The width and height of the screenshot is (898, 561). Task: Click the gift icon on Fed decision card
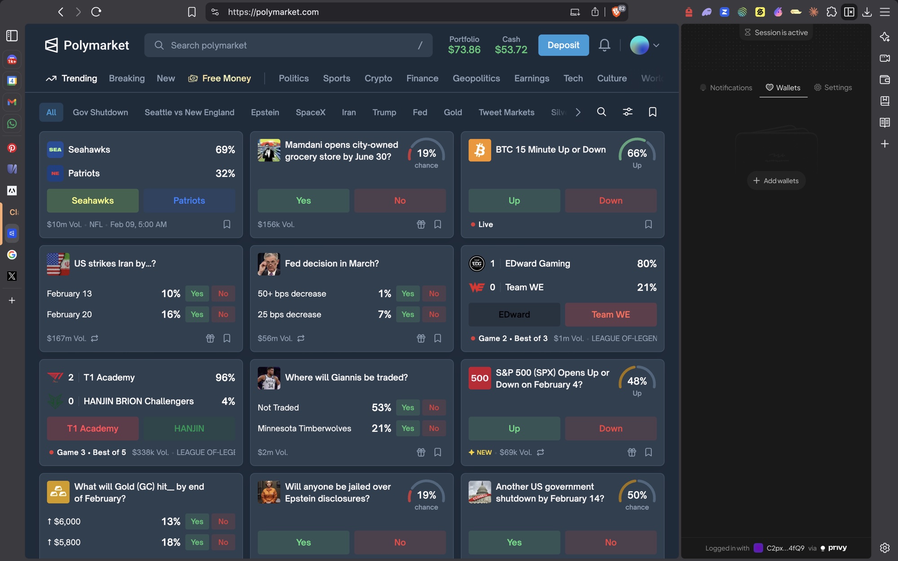click(x=421, y=338)
